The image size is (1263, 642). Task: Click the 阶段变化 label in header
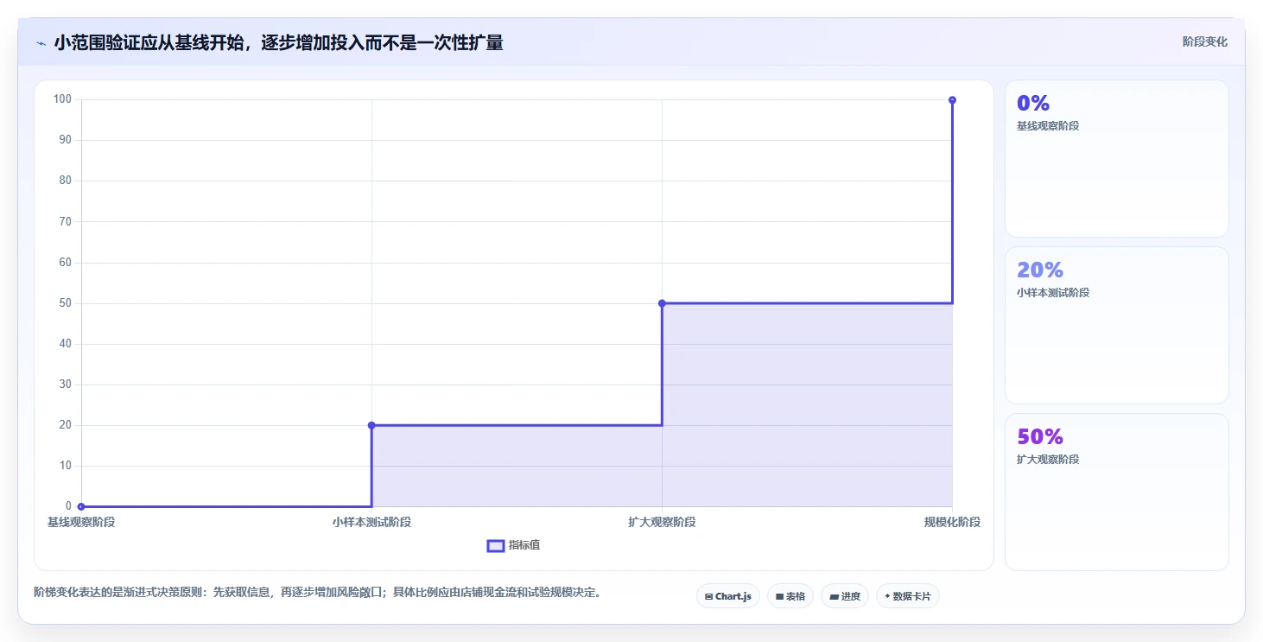[1204, 41]
